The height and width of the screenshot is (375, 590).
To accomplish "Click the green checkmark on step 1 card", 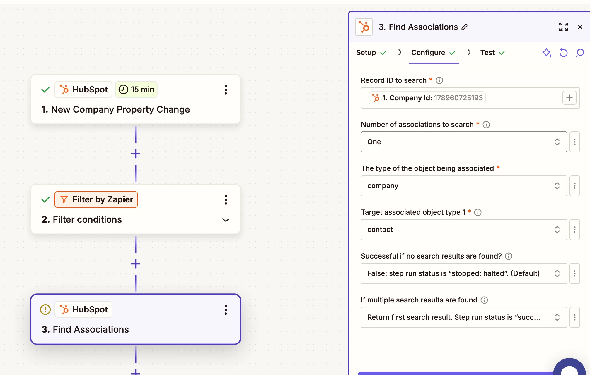I will tap(45, 90).
